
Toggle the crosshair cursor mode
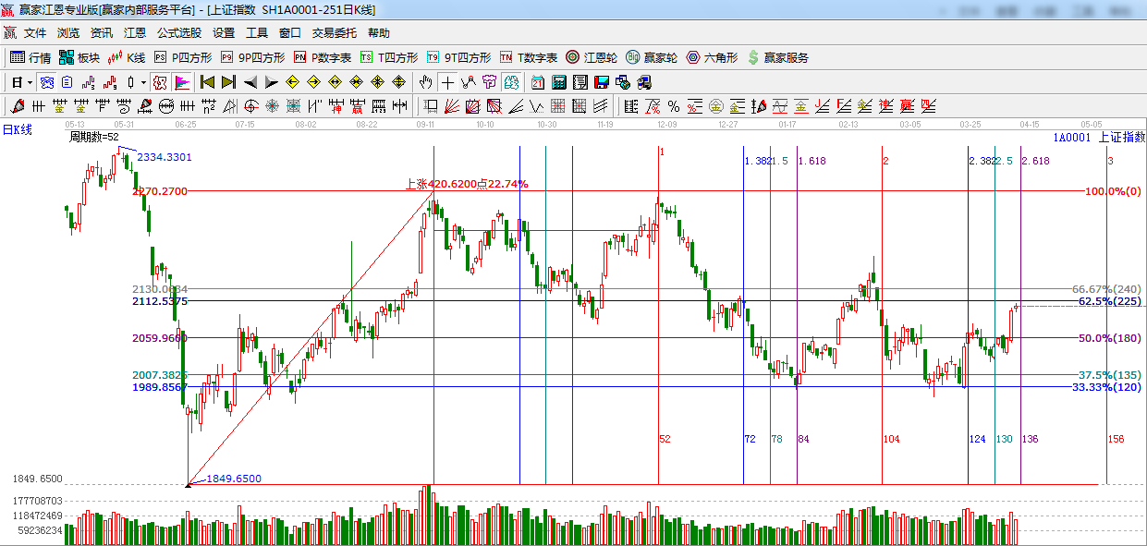[x=447, y=82]
